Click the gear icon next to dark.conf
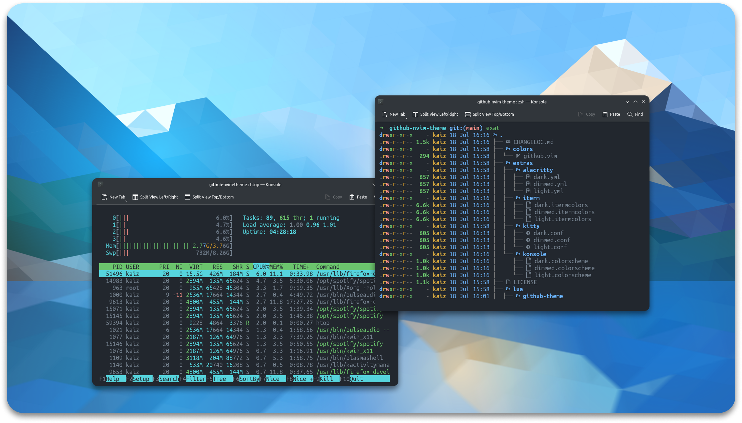Image resolution: width=742 pixels, height=423 pixels. [x=528, y=233]
